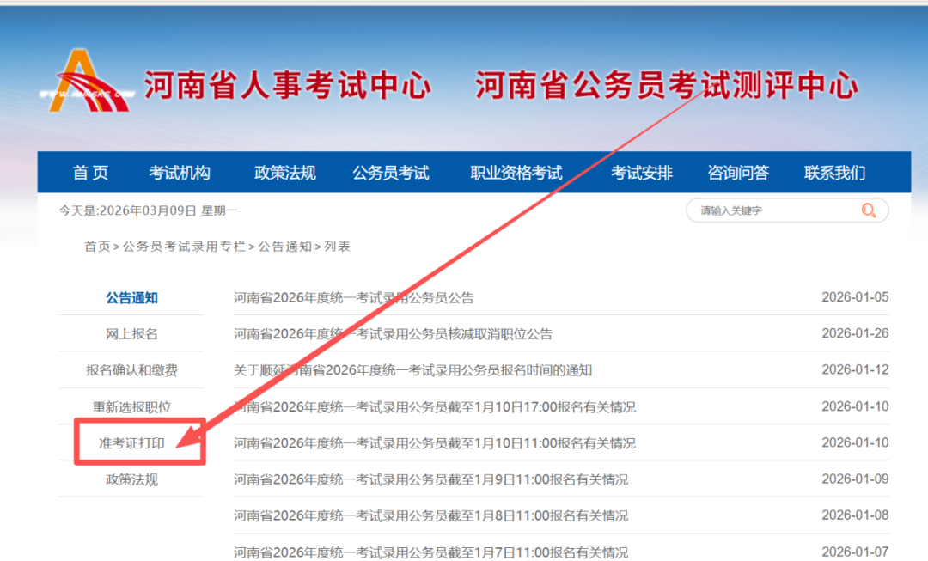Focus the keyword search input field
928x561 pixels.
pyautogui.click(x=773, y=210)
